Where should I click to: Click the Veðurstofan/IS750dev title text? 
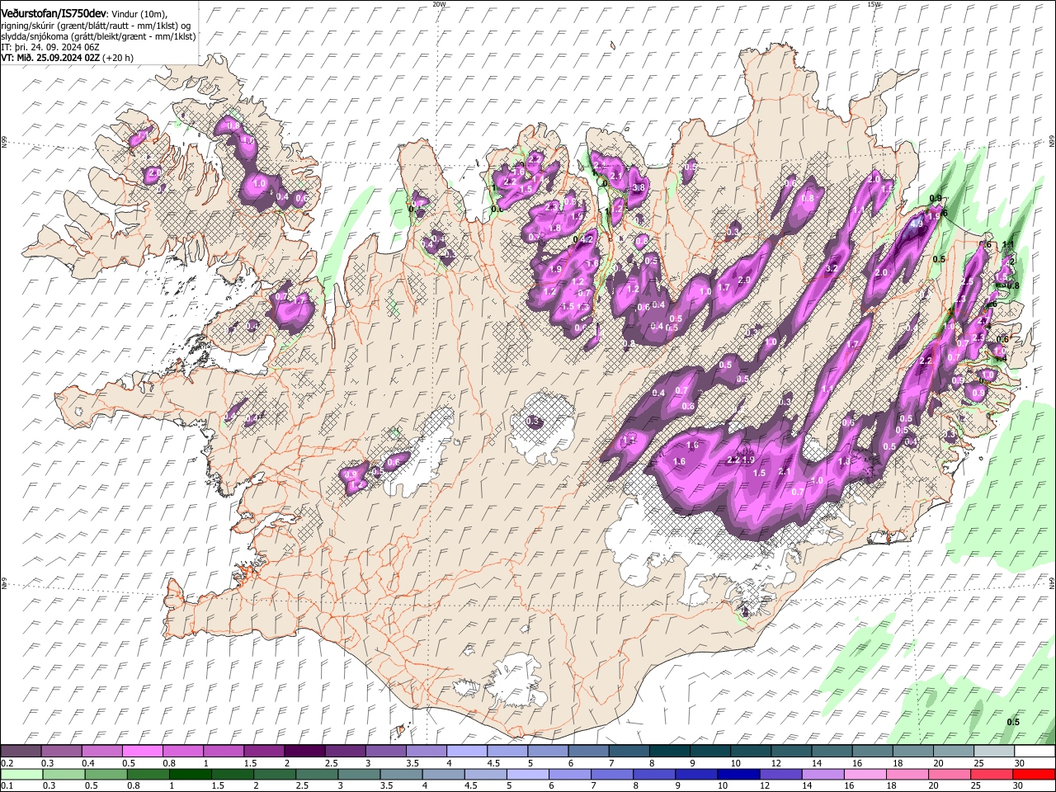coord(54,14)
